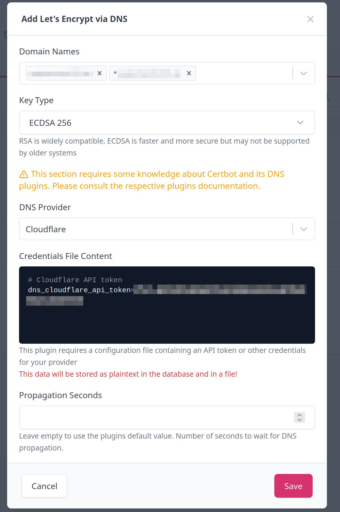The height and width of the screenshot is (512, 340).
Task: Expand the Domain Names dropdown arrow
Action: (x=303, y=73)
